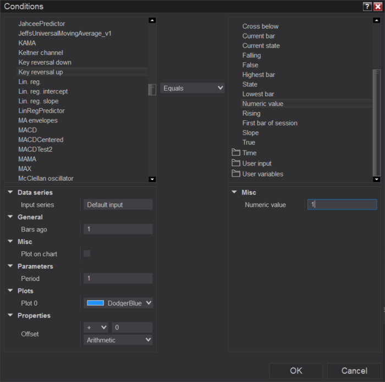Image resolution: width=385 pixels, height=382 pixels.
Task: Toggle the Plot on chart checkbox
Action: point(87,253)
